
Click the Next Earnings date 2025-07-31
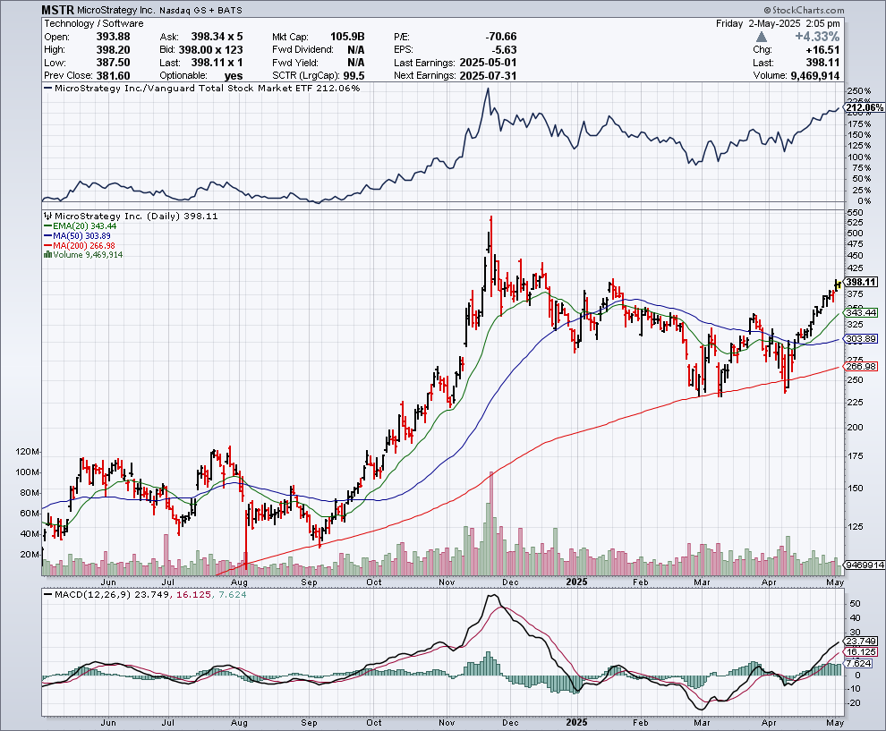(489, 75)
